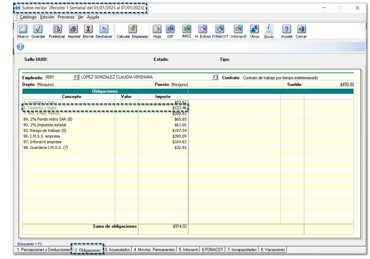Click the Nuevo toolbar icon
The height and width of the screenshot is (259, 370).
pyautogui.click(x=23, y=29)
